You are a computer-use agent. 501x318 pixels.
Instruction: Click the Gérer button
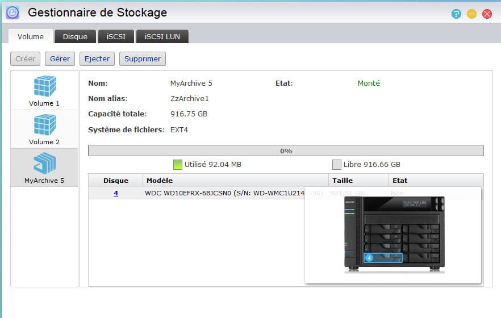(x=60, y=58)
